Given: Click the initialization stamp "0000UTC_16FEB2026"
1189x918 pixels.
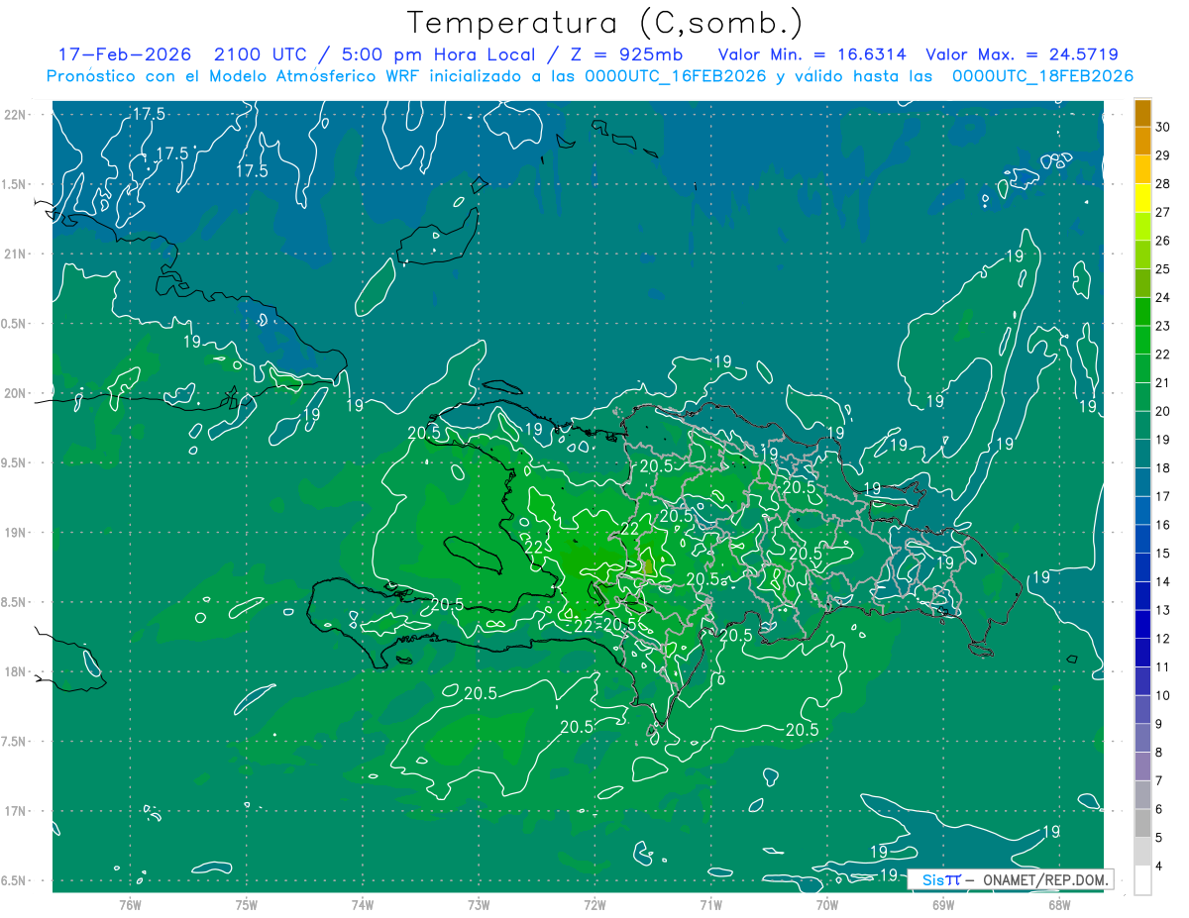Looking at the screenshot, I should coord(676,76).
